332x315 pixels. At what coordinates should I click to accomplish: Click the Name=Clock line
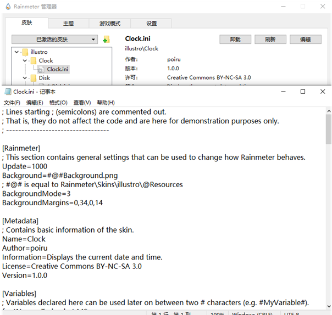24,239
